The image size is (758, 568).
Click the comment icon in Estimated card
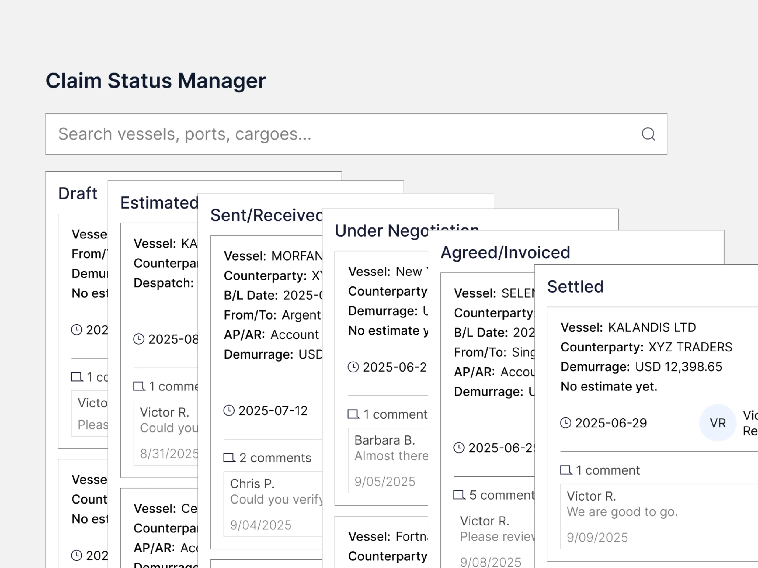point(139,387)
